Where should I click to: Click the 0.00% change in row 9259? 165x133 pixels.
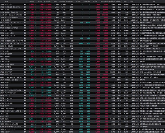(49, 124)
